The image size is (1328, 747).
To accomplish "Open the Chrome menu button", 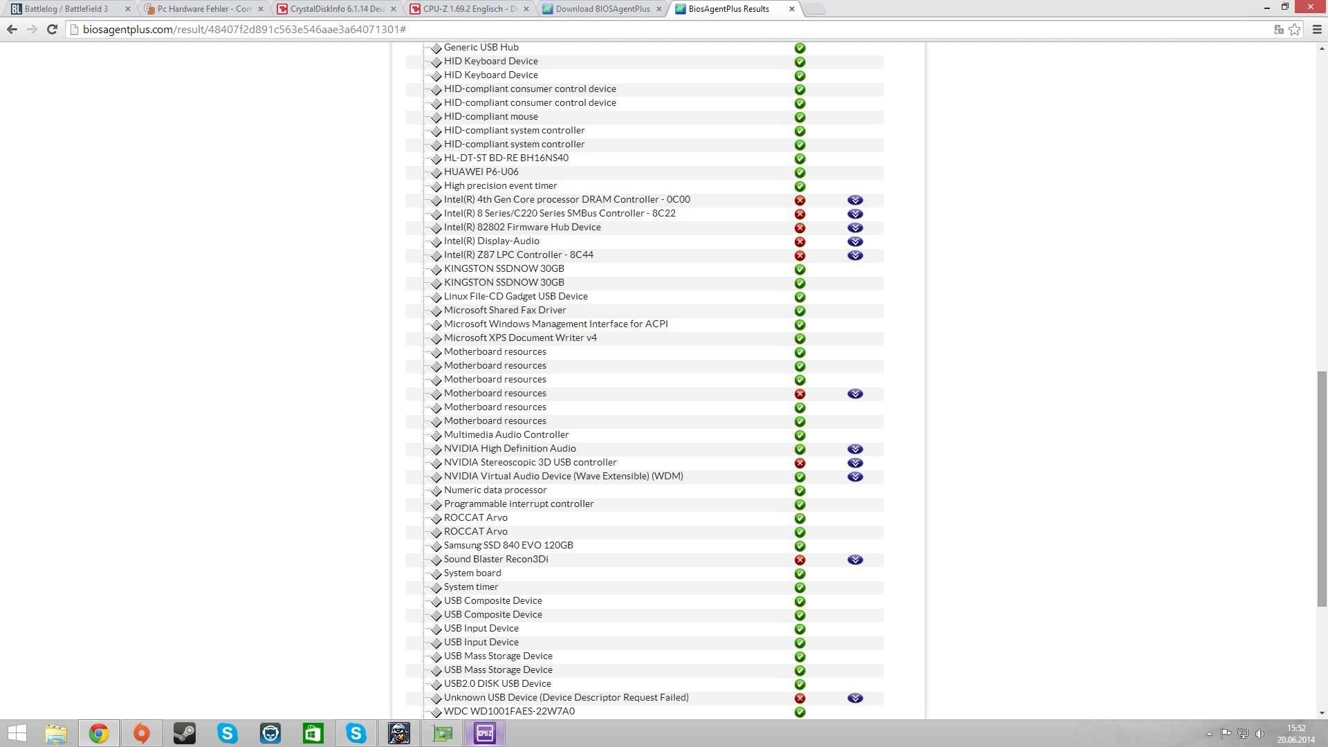I will coord(1316,29).
